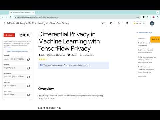Image resolution: width=160 pixels, height=120 pixels.
Task: Click the End Lab button
Action: [x=9, y=35]
